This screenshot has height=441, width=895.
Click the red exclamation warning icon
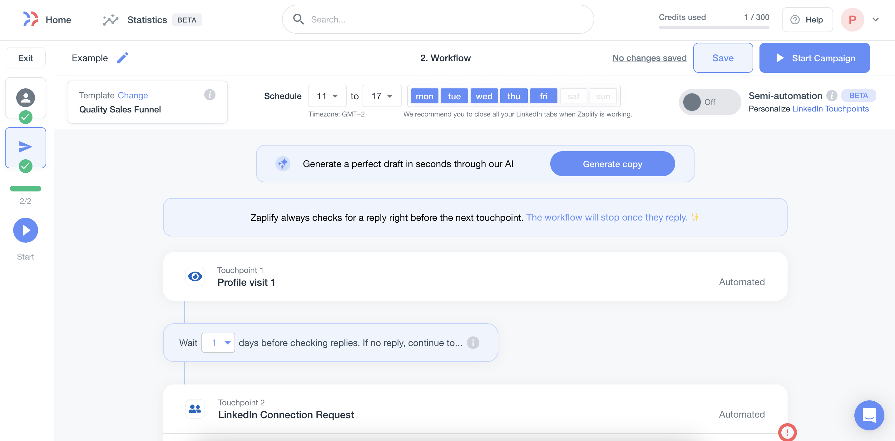[787, 432]
